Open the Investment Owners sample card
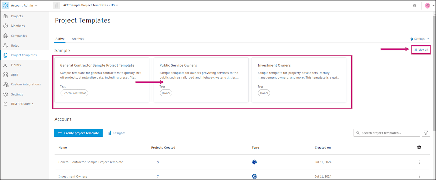 pyautogui.click(x=299, y=80)
